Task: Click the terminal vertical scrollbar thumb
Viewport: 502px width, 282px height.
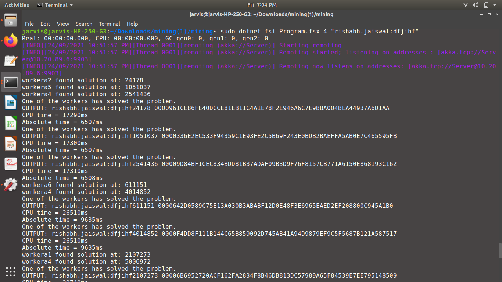Action: (500, 250)
